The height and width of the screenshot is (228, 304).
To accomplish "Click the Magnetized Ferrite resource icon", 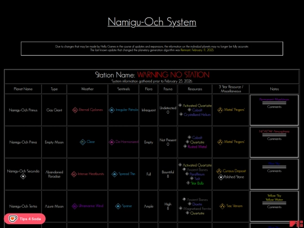I will coord(181,208).
